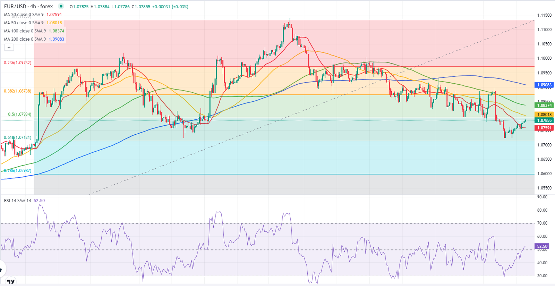
Task: Click the MA 200 close legend entry
Action: click(25, 39)
